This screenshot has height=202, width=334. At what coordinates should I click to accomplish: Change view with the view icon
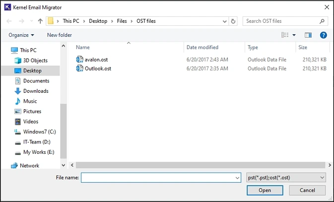285,35
